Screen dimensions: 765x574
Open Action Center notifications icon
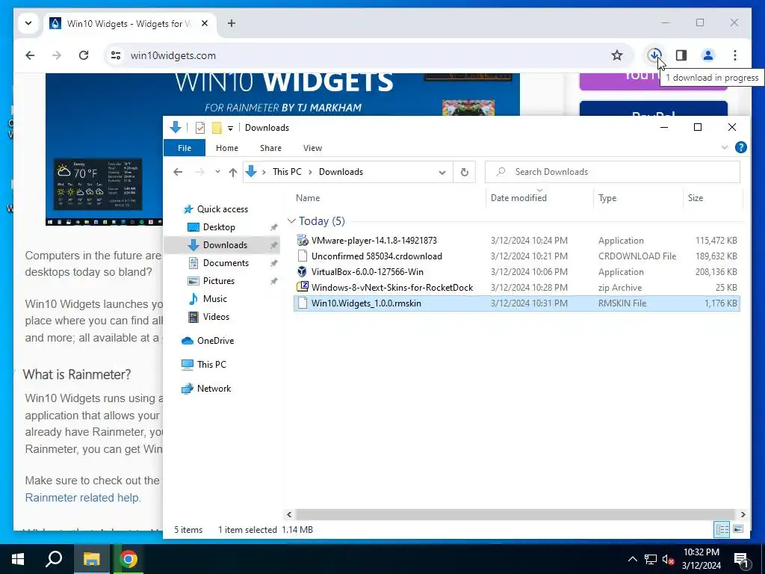(742, 559)
